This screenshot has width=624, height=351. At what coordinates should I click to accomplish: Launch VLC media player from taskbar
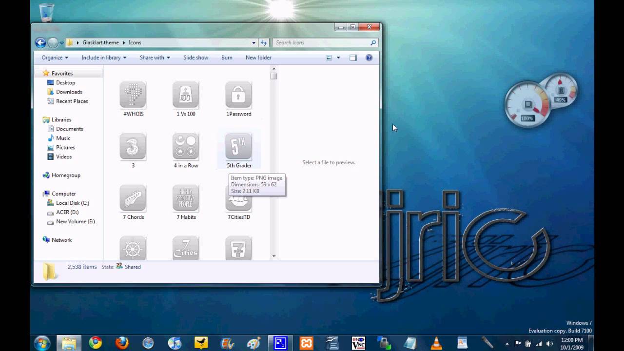[437, 343]
